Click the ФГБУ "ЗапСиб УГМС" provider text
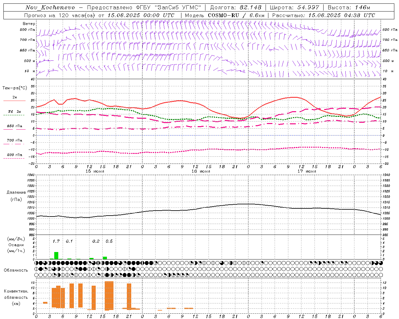 point(169,7)
